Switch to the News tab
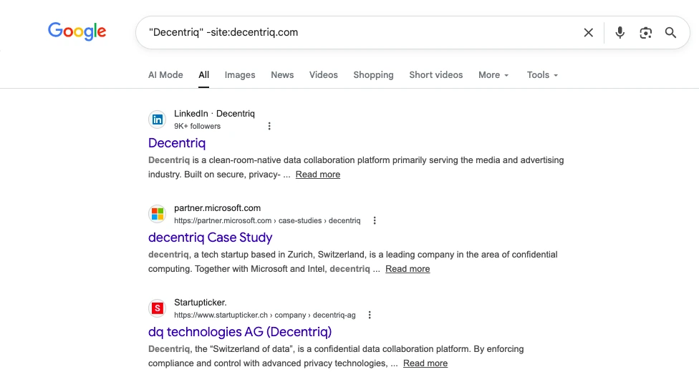This screenshot has height=377, width=699. pyautogui.click(x=282, y=75)
